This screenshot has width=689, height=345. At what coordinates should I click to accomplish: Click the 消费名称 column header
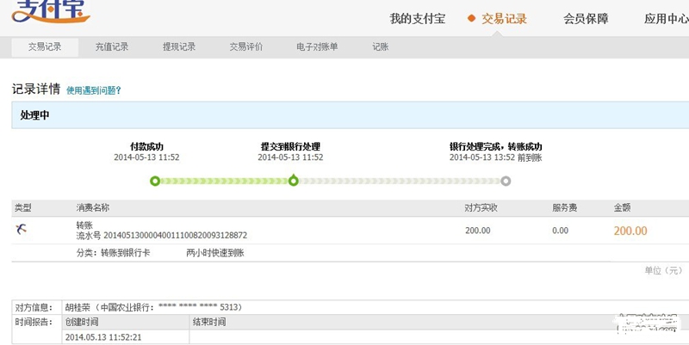tap(93, 207)
